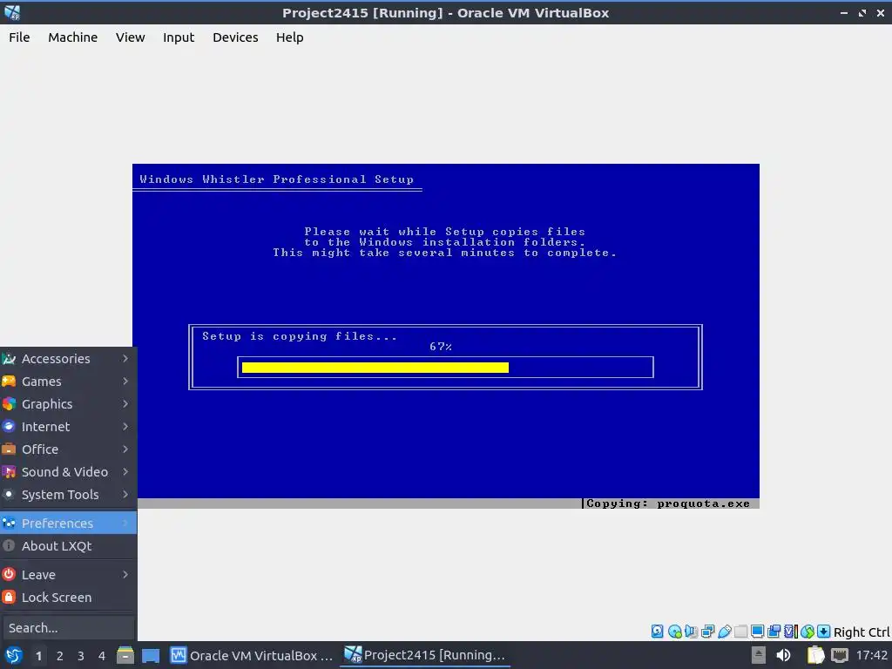Screen dimensions: 892x669
Task: Click the chevron beside Leave
Action: (x=125, y=575)
